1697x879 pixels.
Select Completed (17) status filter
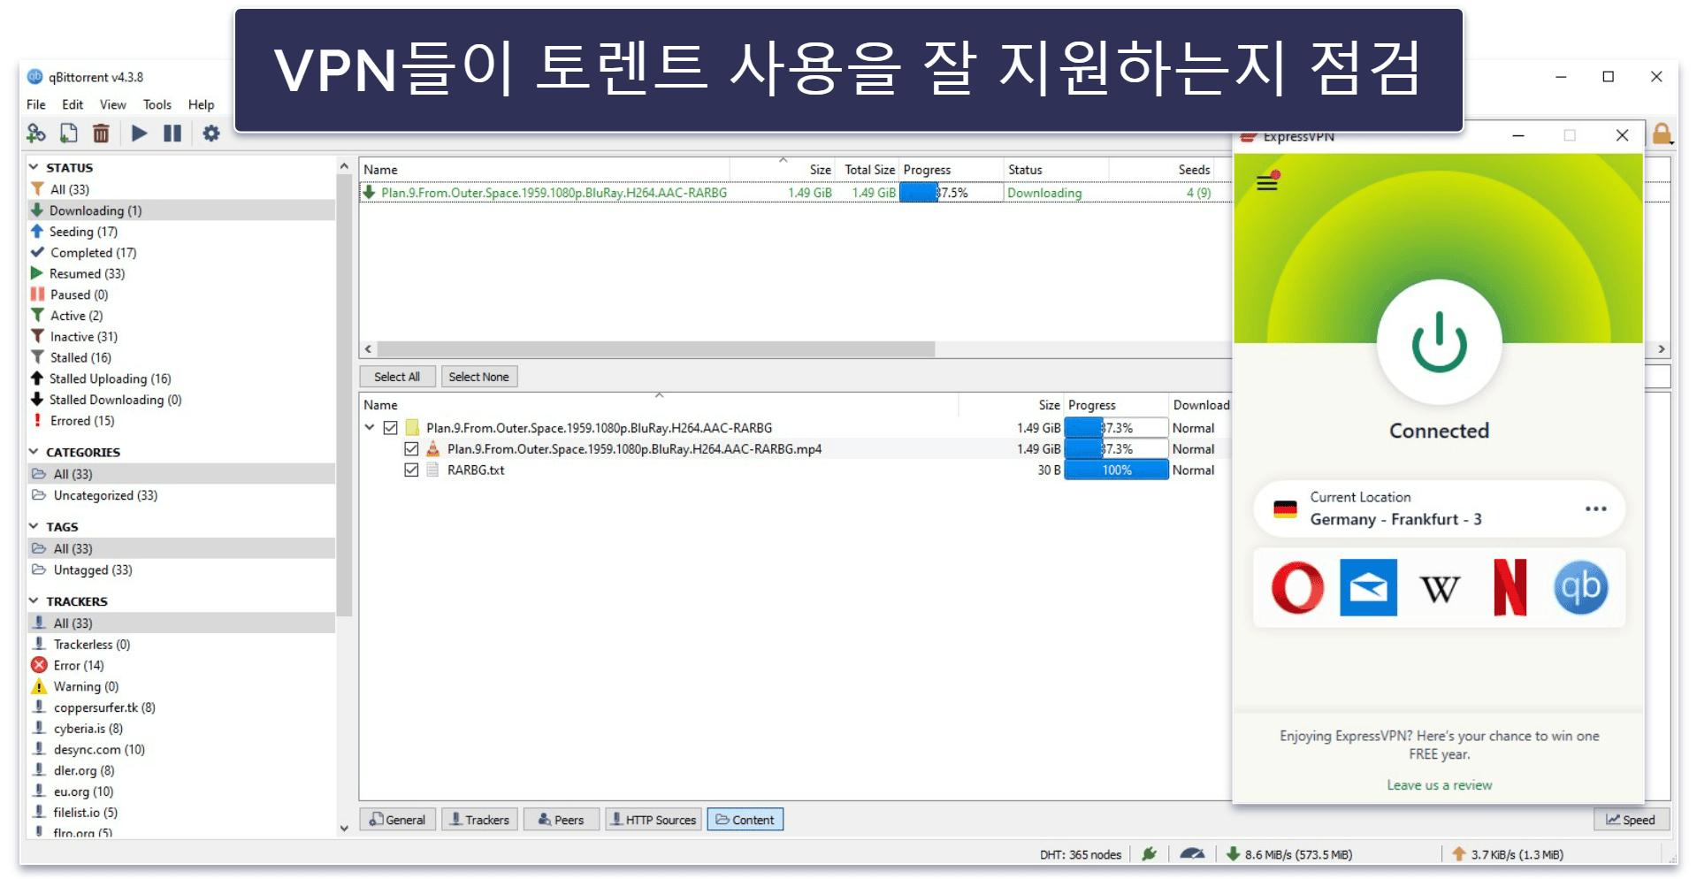[181, 253]
